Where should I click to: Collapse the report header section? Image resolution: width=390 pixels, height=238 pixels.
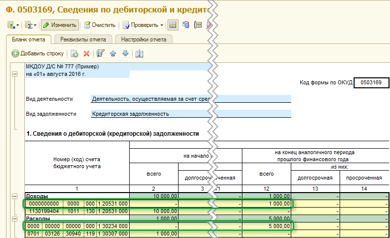point(15,74)
